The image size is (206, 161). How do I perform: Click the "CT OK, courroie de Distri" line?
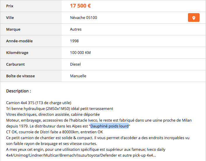click(54, 132)
